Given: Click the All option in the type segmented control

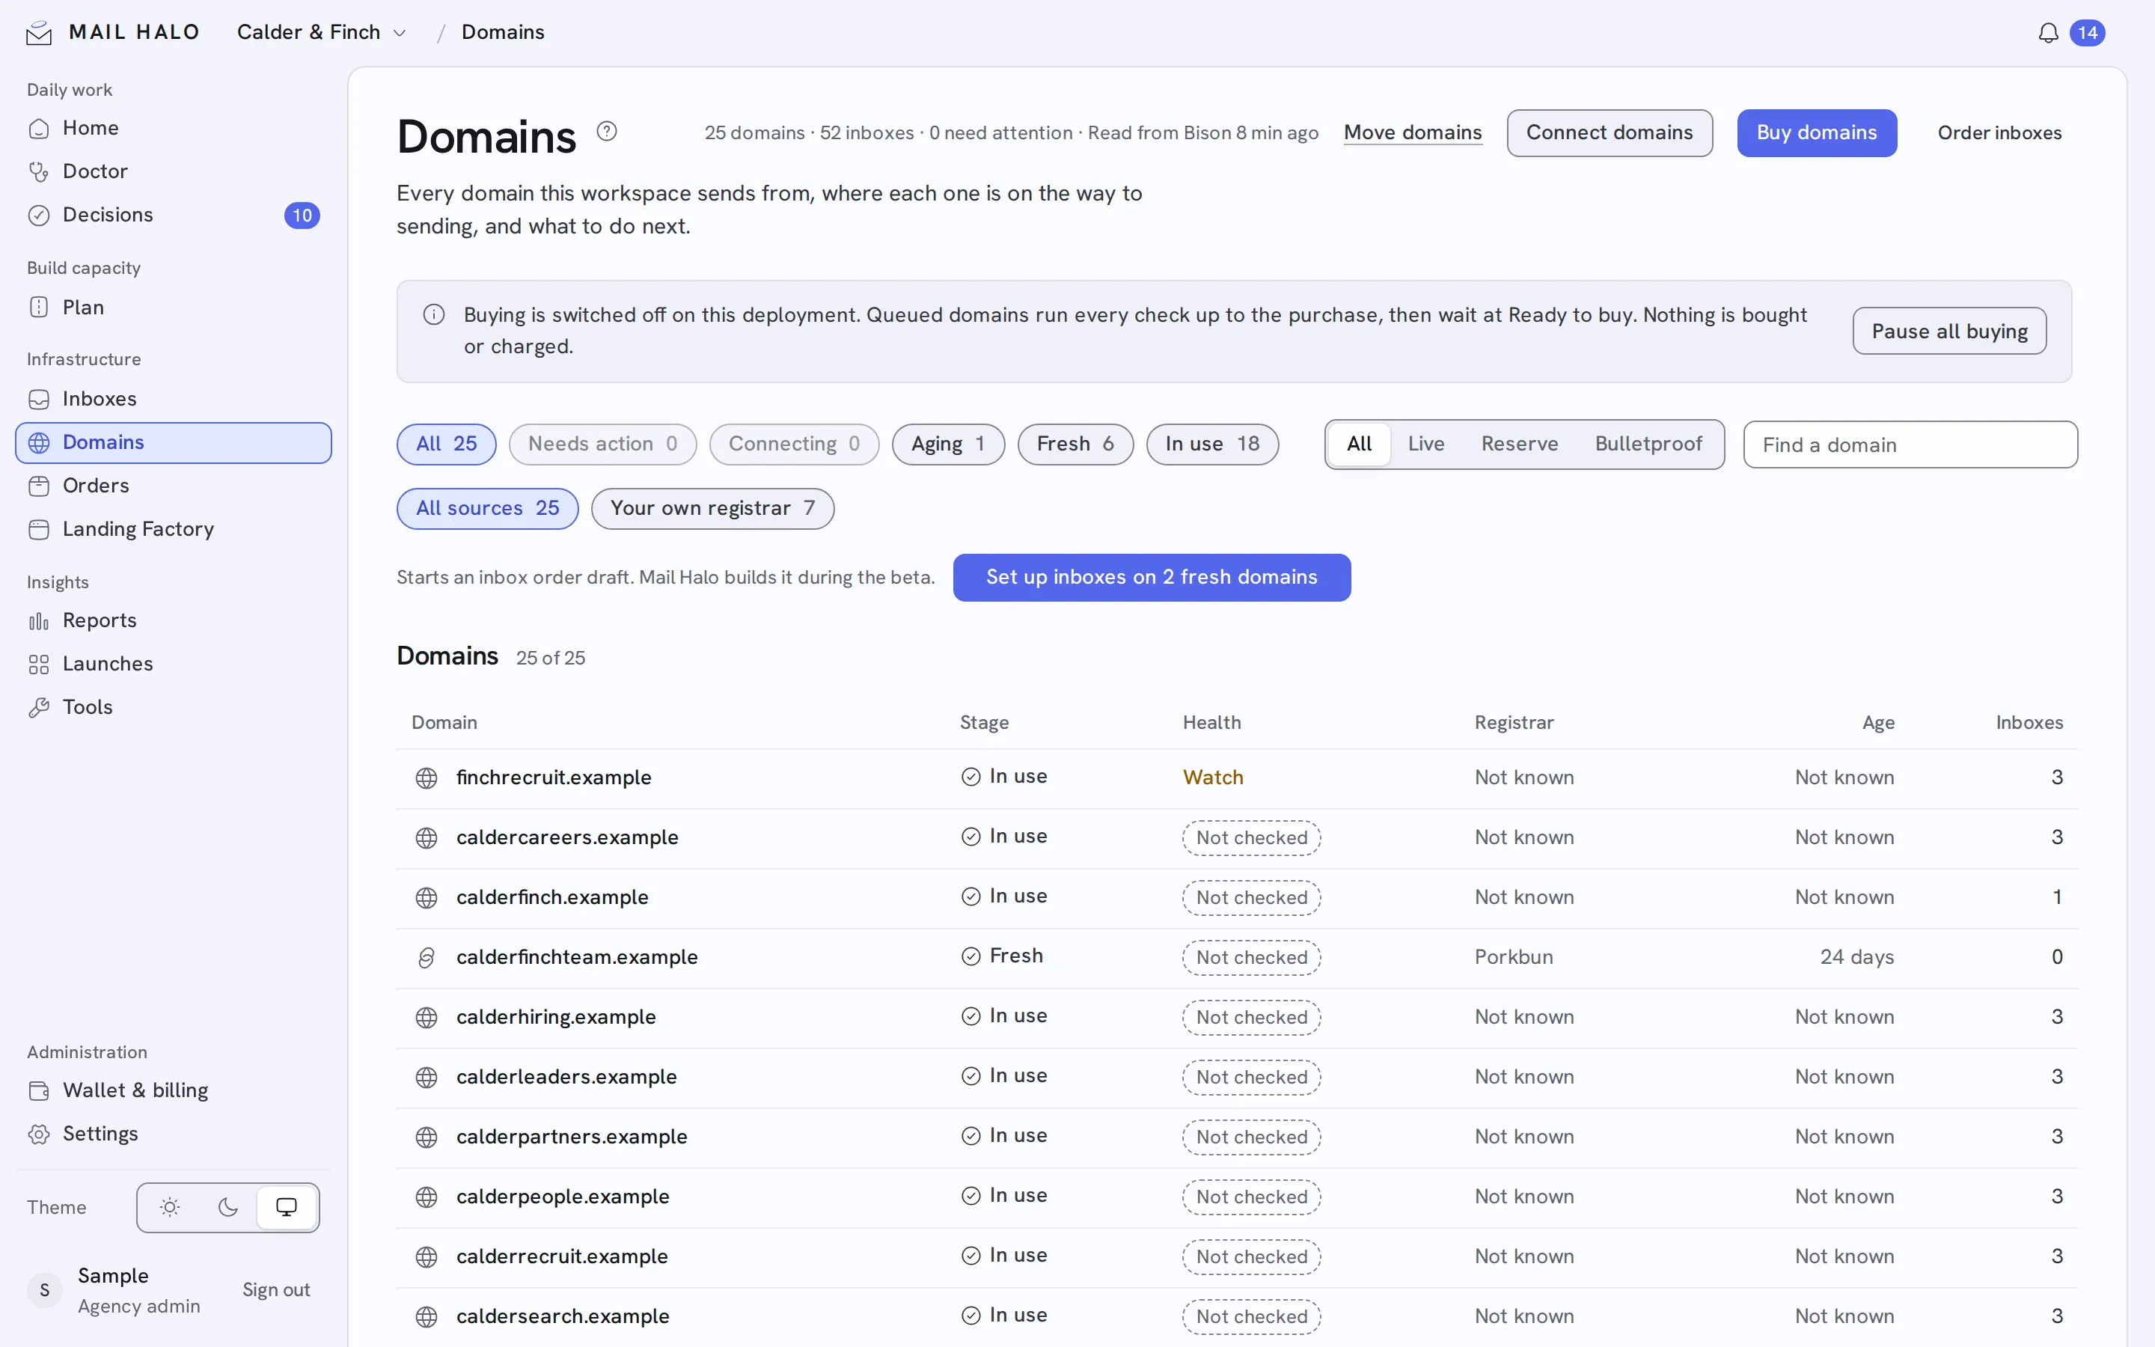Looking at the screenshot, I should click(1359, 444).
